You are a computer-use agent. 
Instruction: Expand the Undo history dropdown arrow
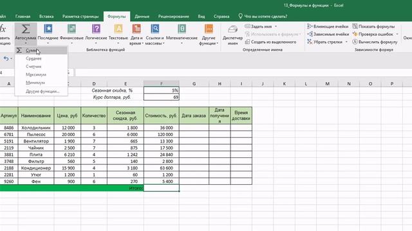pyautogui.click(x=12, y=58)
